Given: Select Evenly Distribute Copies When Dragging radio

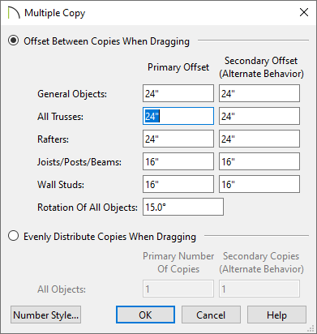Looking at the screenshot, I should click(13, 236).
